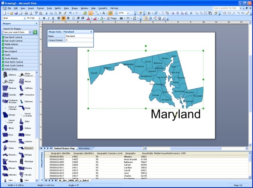This screenshot has width=253, height=188.
Task: Select the Rectangle drawing tool
Action: pos(224,13)
